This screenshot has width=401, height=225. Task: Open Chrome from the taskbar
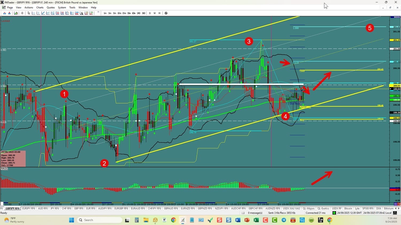pyautogui.click(x=173, y=220)
